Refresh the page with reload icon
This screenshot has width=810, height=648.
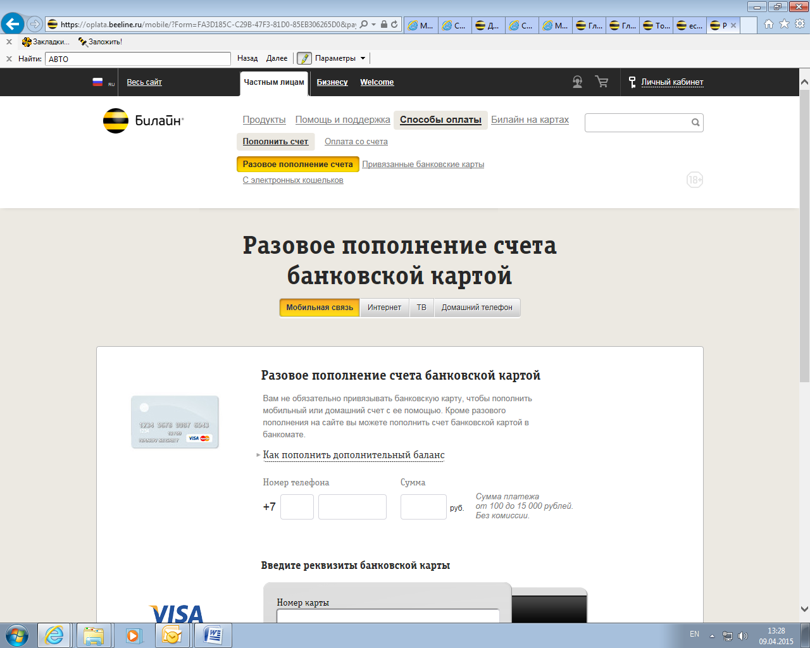394,25
